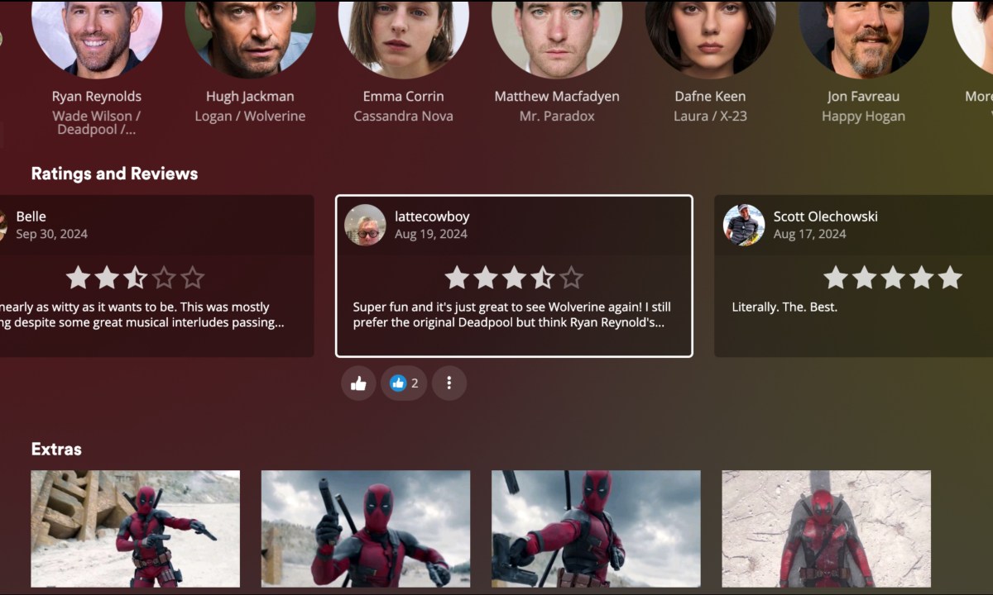
Task: Play the first extra with Deadpool aiming pistol
Action: 136,529
